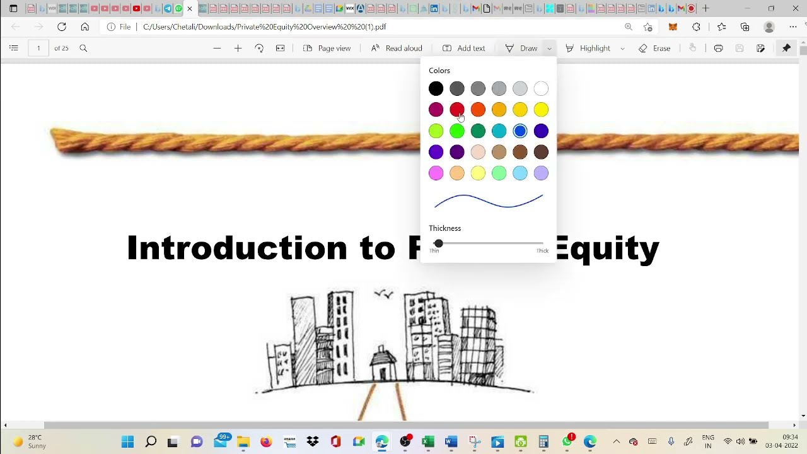Open the profile avatar menu
Screen dimensions: 807x454
click(769, 26)
